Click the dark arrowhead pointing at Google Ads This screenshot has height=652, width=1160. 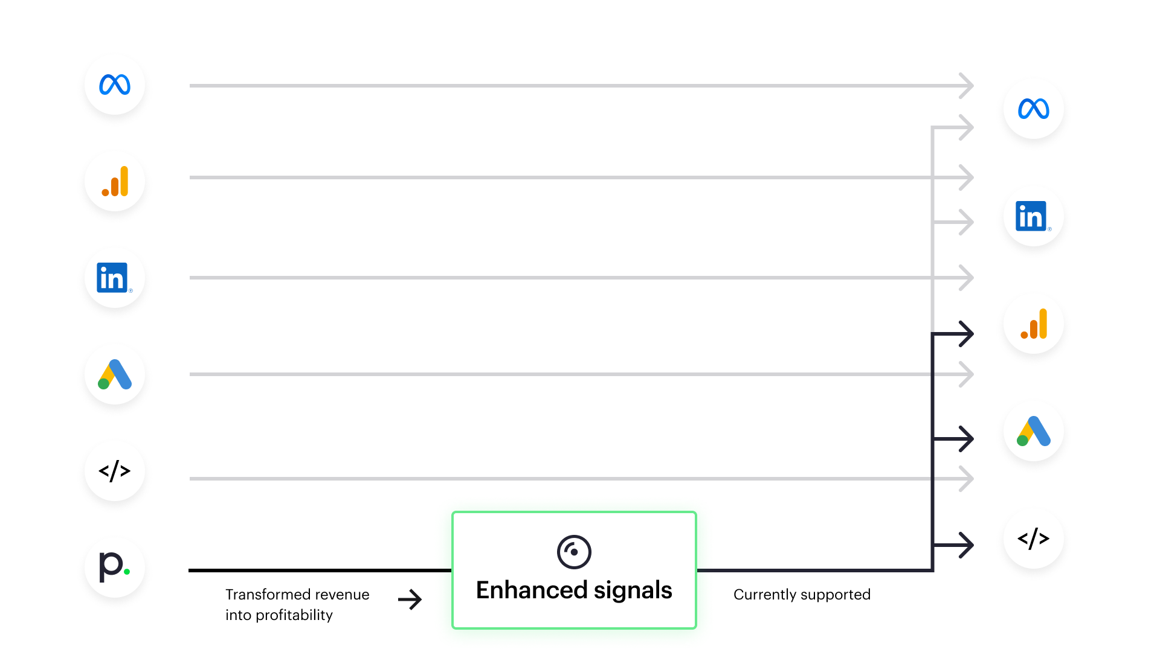pos(965,439)
